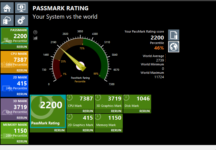Select the PASSMARK 2200 sidebar tile

tap(14, 36)
